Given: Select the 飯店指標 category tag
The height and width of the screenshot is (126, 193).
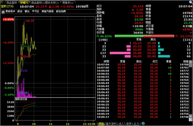Looking at the screenshot, I should (x=61, y=11).
